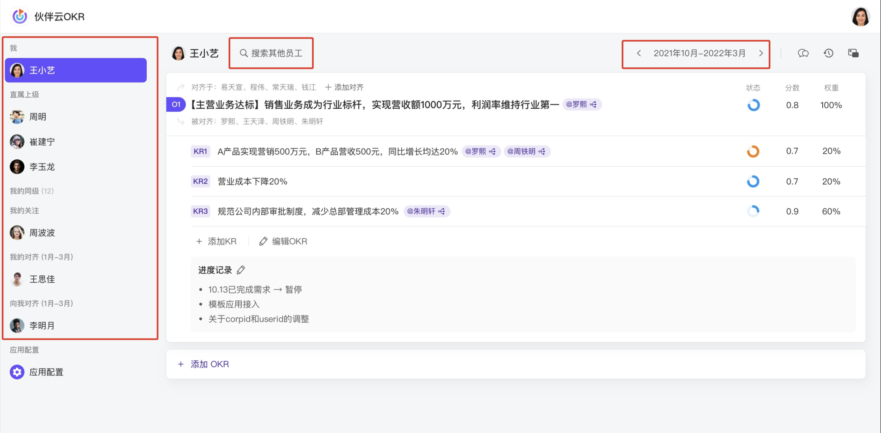Screen dimensions: 881x433
Task: Click the 应用配置 gear icon
Action: tap(17, 372)
